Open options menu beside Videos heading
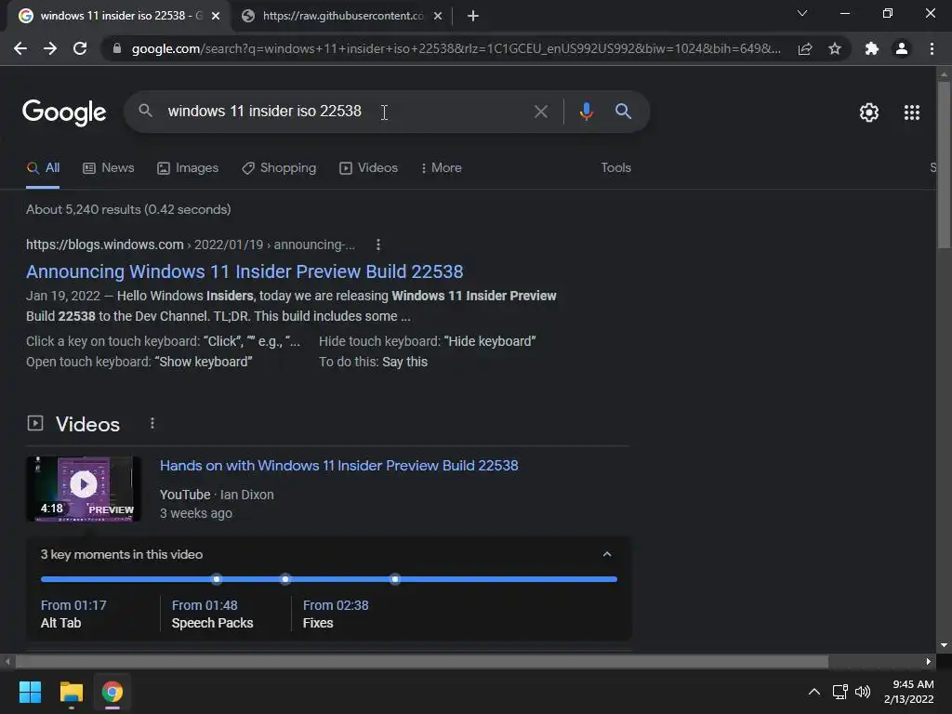This screenshot has height=714, width=952. 152,423
